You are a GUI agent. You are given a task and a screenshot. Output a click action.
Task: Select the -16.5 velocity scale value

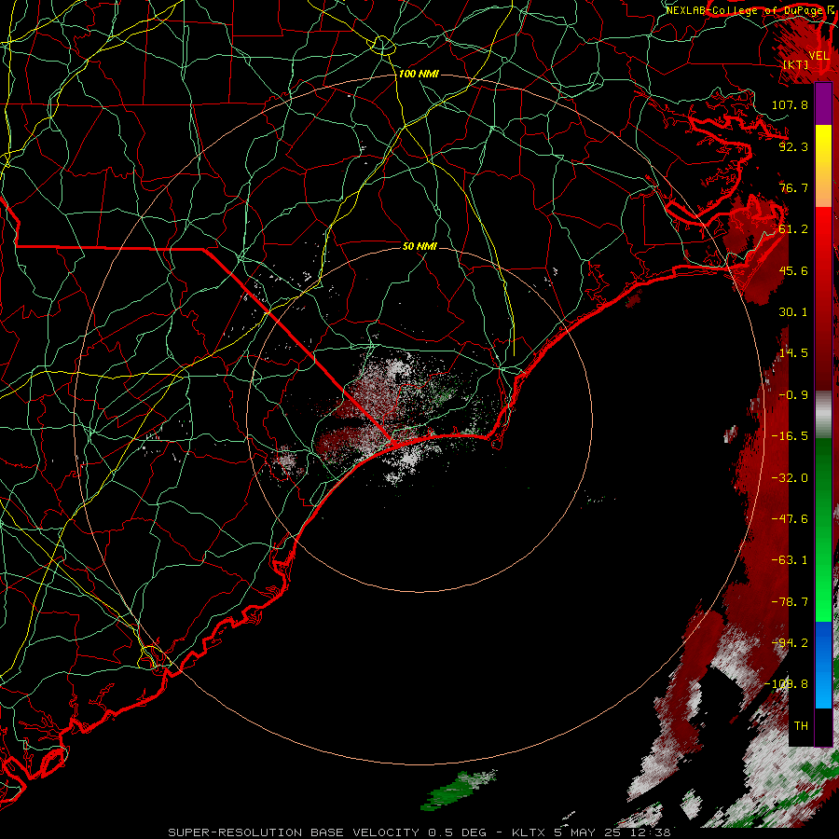click(x=790, y=436)
